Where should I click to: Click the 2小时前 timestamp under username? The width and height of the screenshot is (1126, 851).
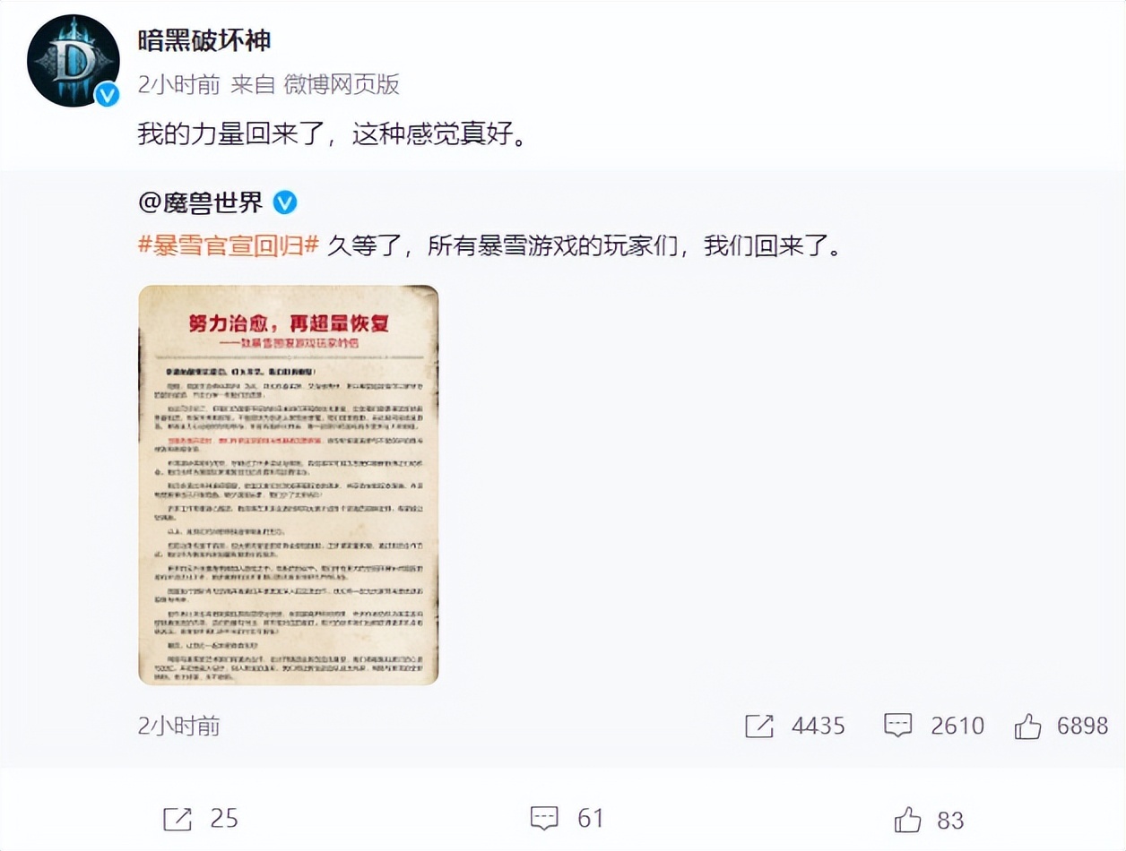pos(178,85)
